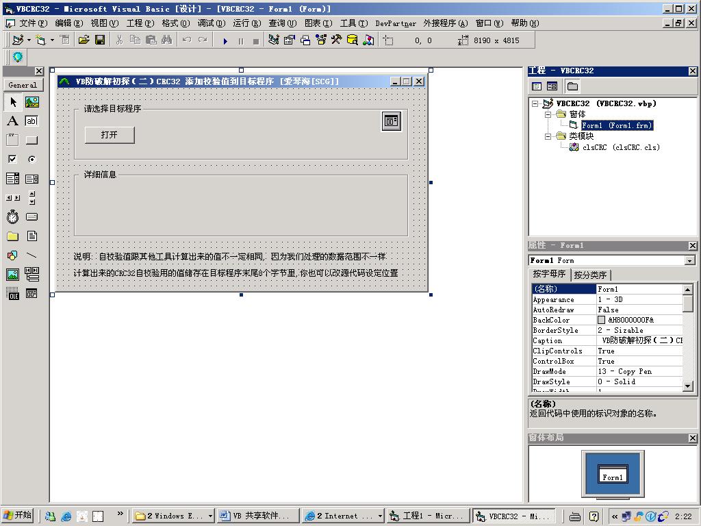Image resolution: width=701 pixels, height=526 pixels.
Task: Select the CommandButton tool in toolbox
Action: [31, 140]
